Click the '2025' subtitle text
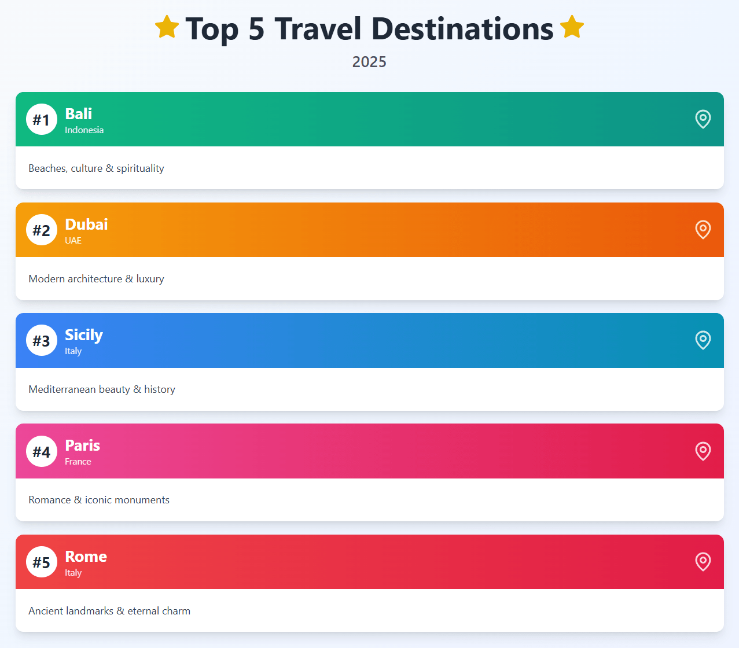739x648 pixels. pyautogui.click(x=369, y=61)
